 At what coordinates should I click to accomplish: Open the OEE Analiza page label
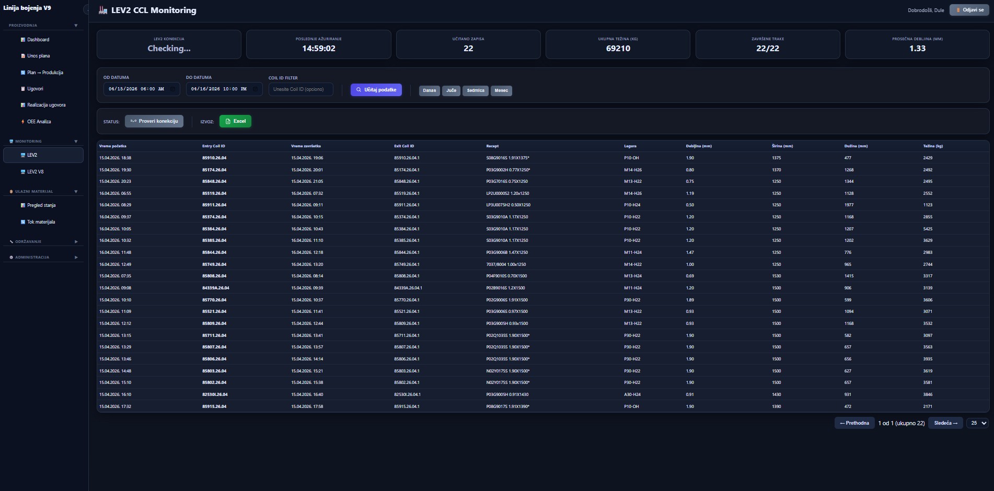39,122
